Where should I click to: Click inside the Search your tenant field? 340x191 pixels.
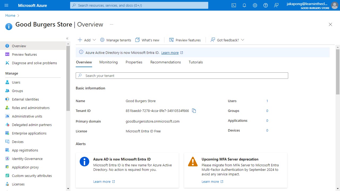click(x=182, y=76)
